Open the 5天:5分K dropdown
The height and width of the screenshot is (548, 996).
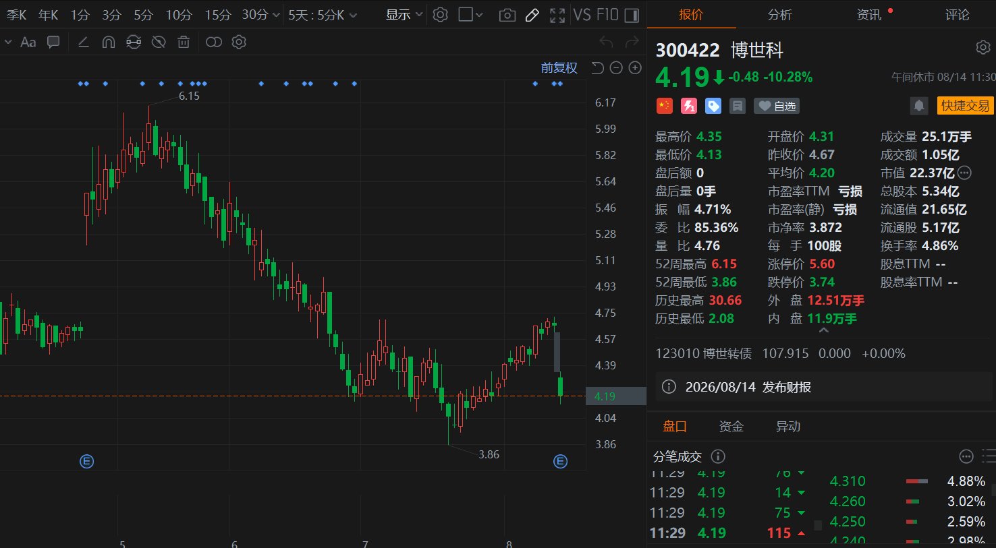[x=322, y=15]
